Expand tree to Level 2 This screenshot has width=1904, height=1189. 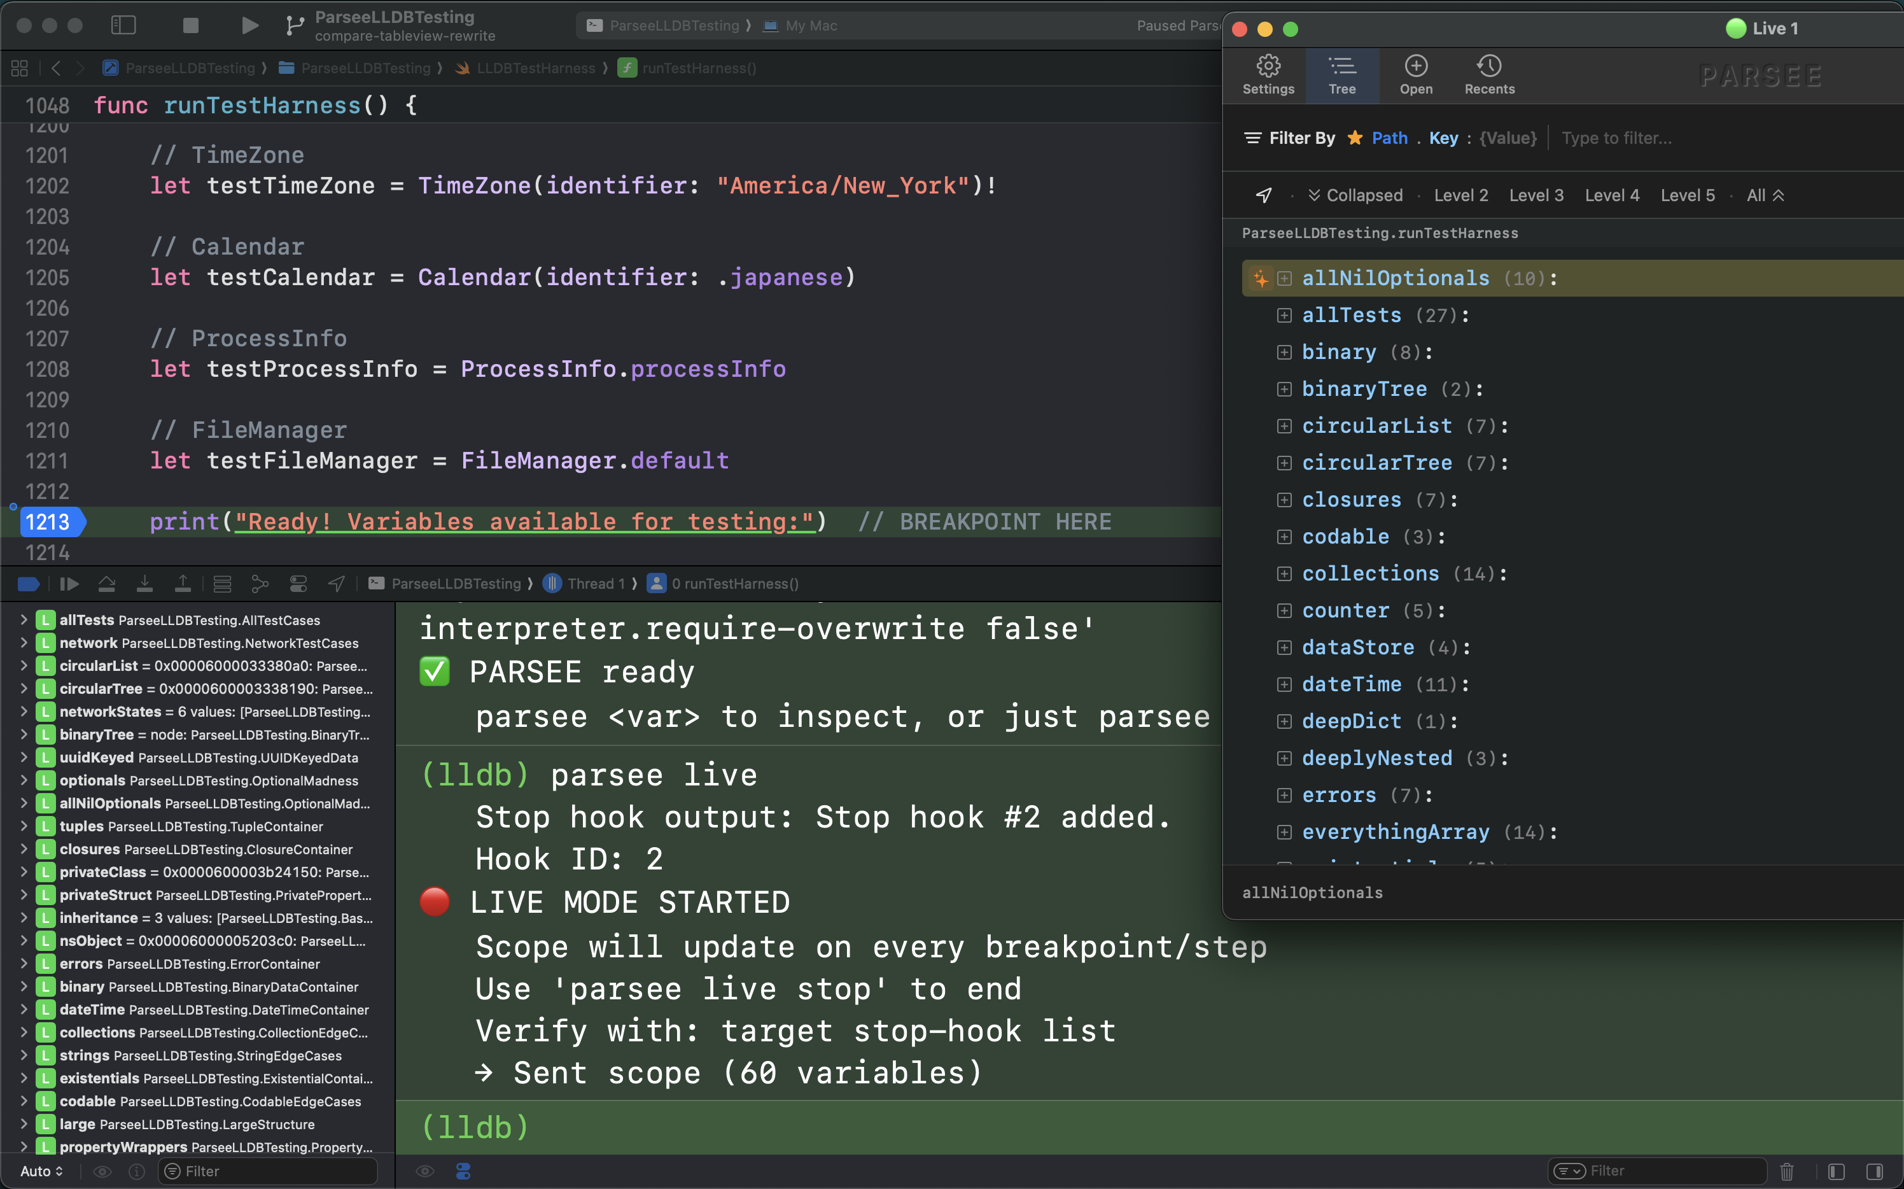(1460, 195)
